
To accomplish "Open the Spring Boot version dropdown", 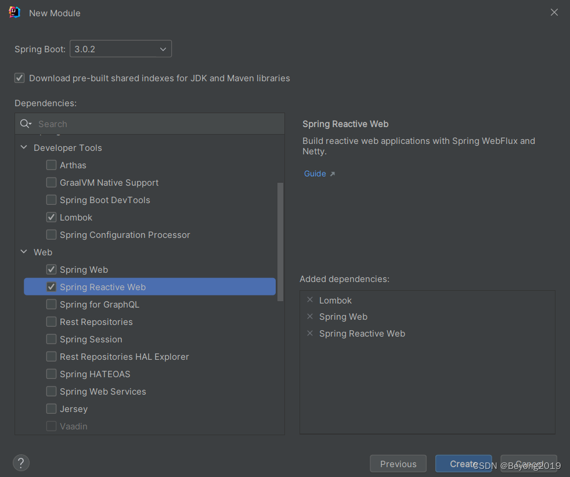I will pyautogui.click(x=121, y=49).
